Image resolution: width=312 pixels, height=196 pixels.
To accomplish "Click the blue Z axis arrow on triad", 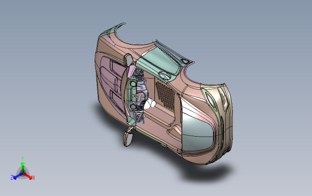I will pyautogui.click(x=18, y=176).
